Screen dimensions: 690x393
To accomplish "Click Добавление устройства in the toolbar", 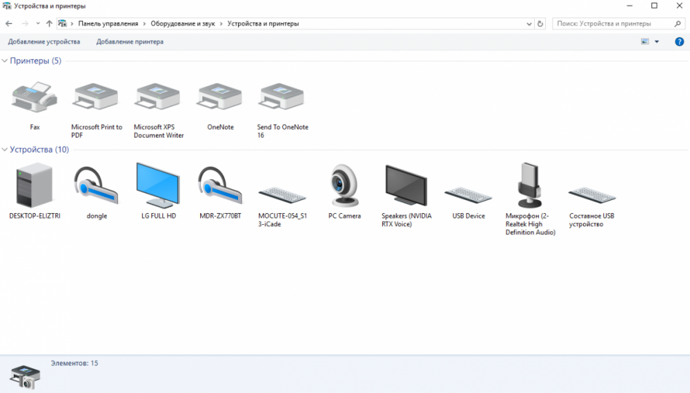I will click(x=44, y=42).
